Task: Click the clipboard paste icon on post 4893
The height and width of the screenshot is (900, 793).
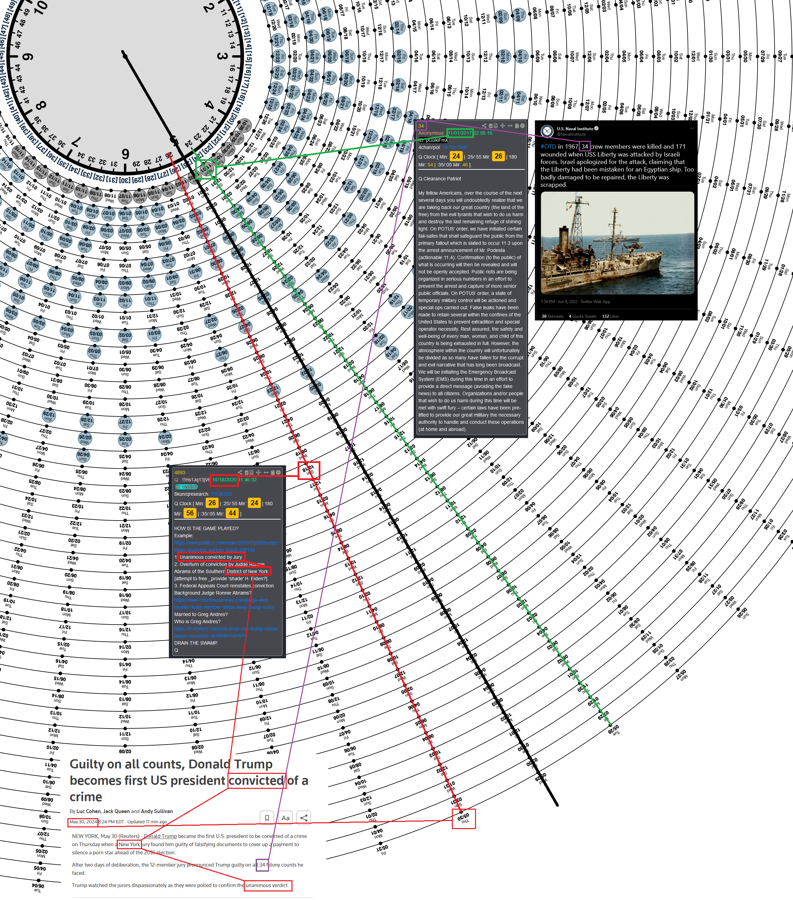Action: point(273,473)
